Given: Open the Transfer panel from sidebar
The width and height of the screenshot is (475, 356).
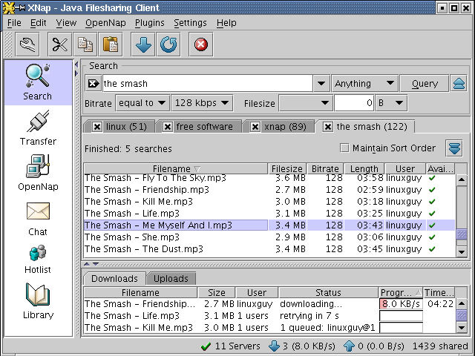Looking at the screenshot, I should pyautogui.click(x=38, y=128).
